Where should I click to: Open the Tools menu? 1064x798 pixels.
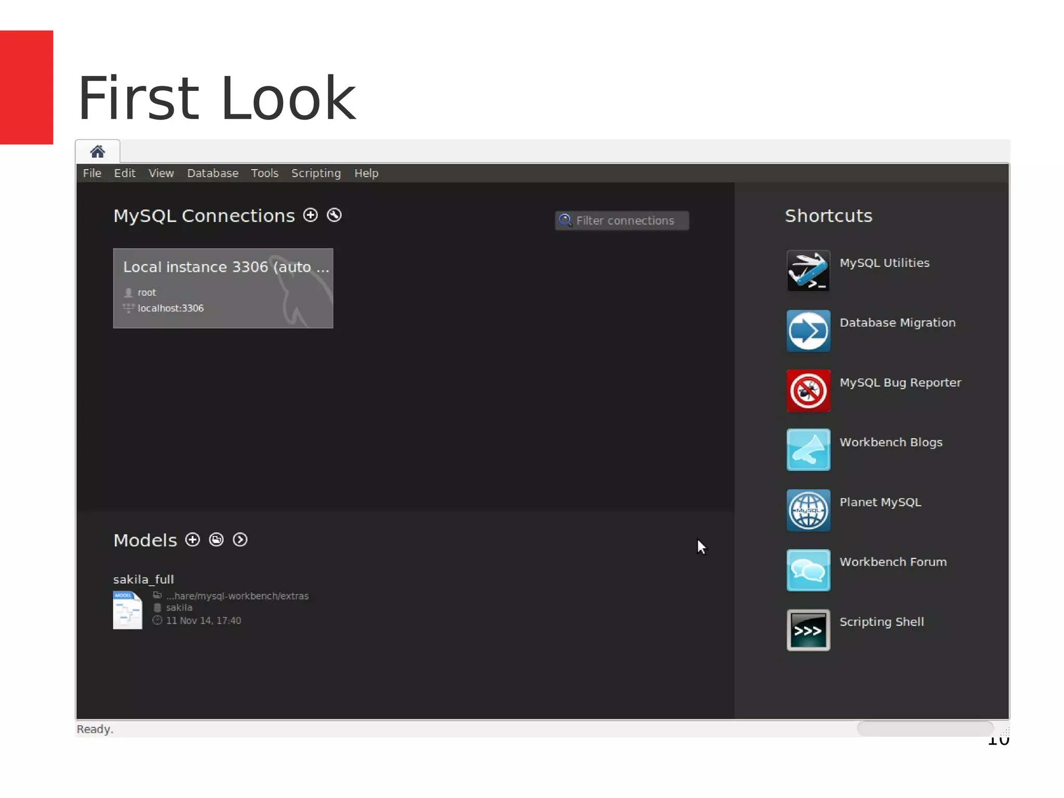click(264, 173)
